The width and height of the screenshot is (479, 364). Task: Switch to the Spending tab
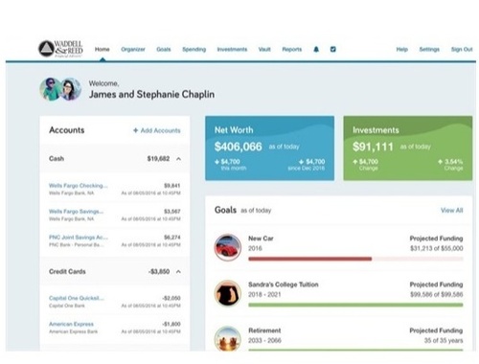point(194,49)
